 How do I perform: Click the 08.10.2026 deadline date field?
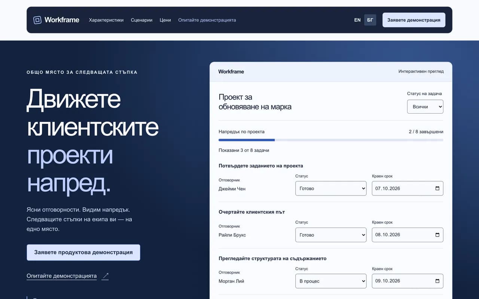click(408, 235)
